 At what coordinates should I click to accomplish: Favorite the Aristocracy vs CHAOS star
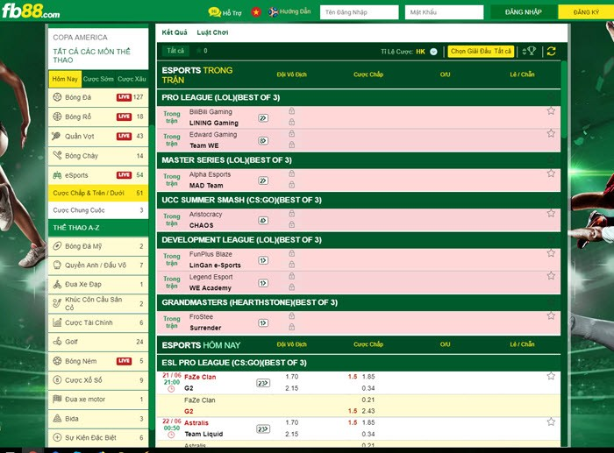551,214
